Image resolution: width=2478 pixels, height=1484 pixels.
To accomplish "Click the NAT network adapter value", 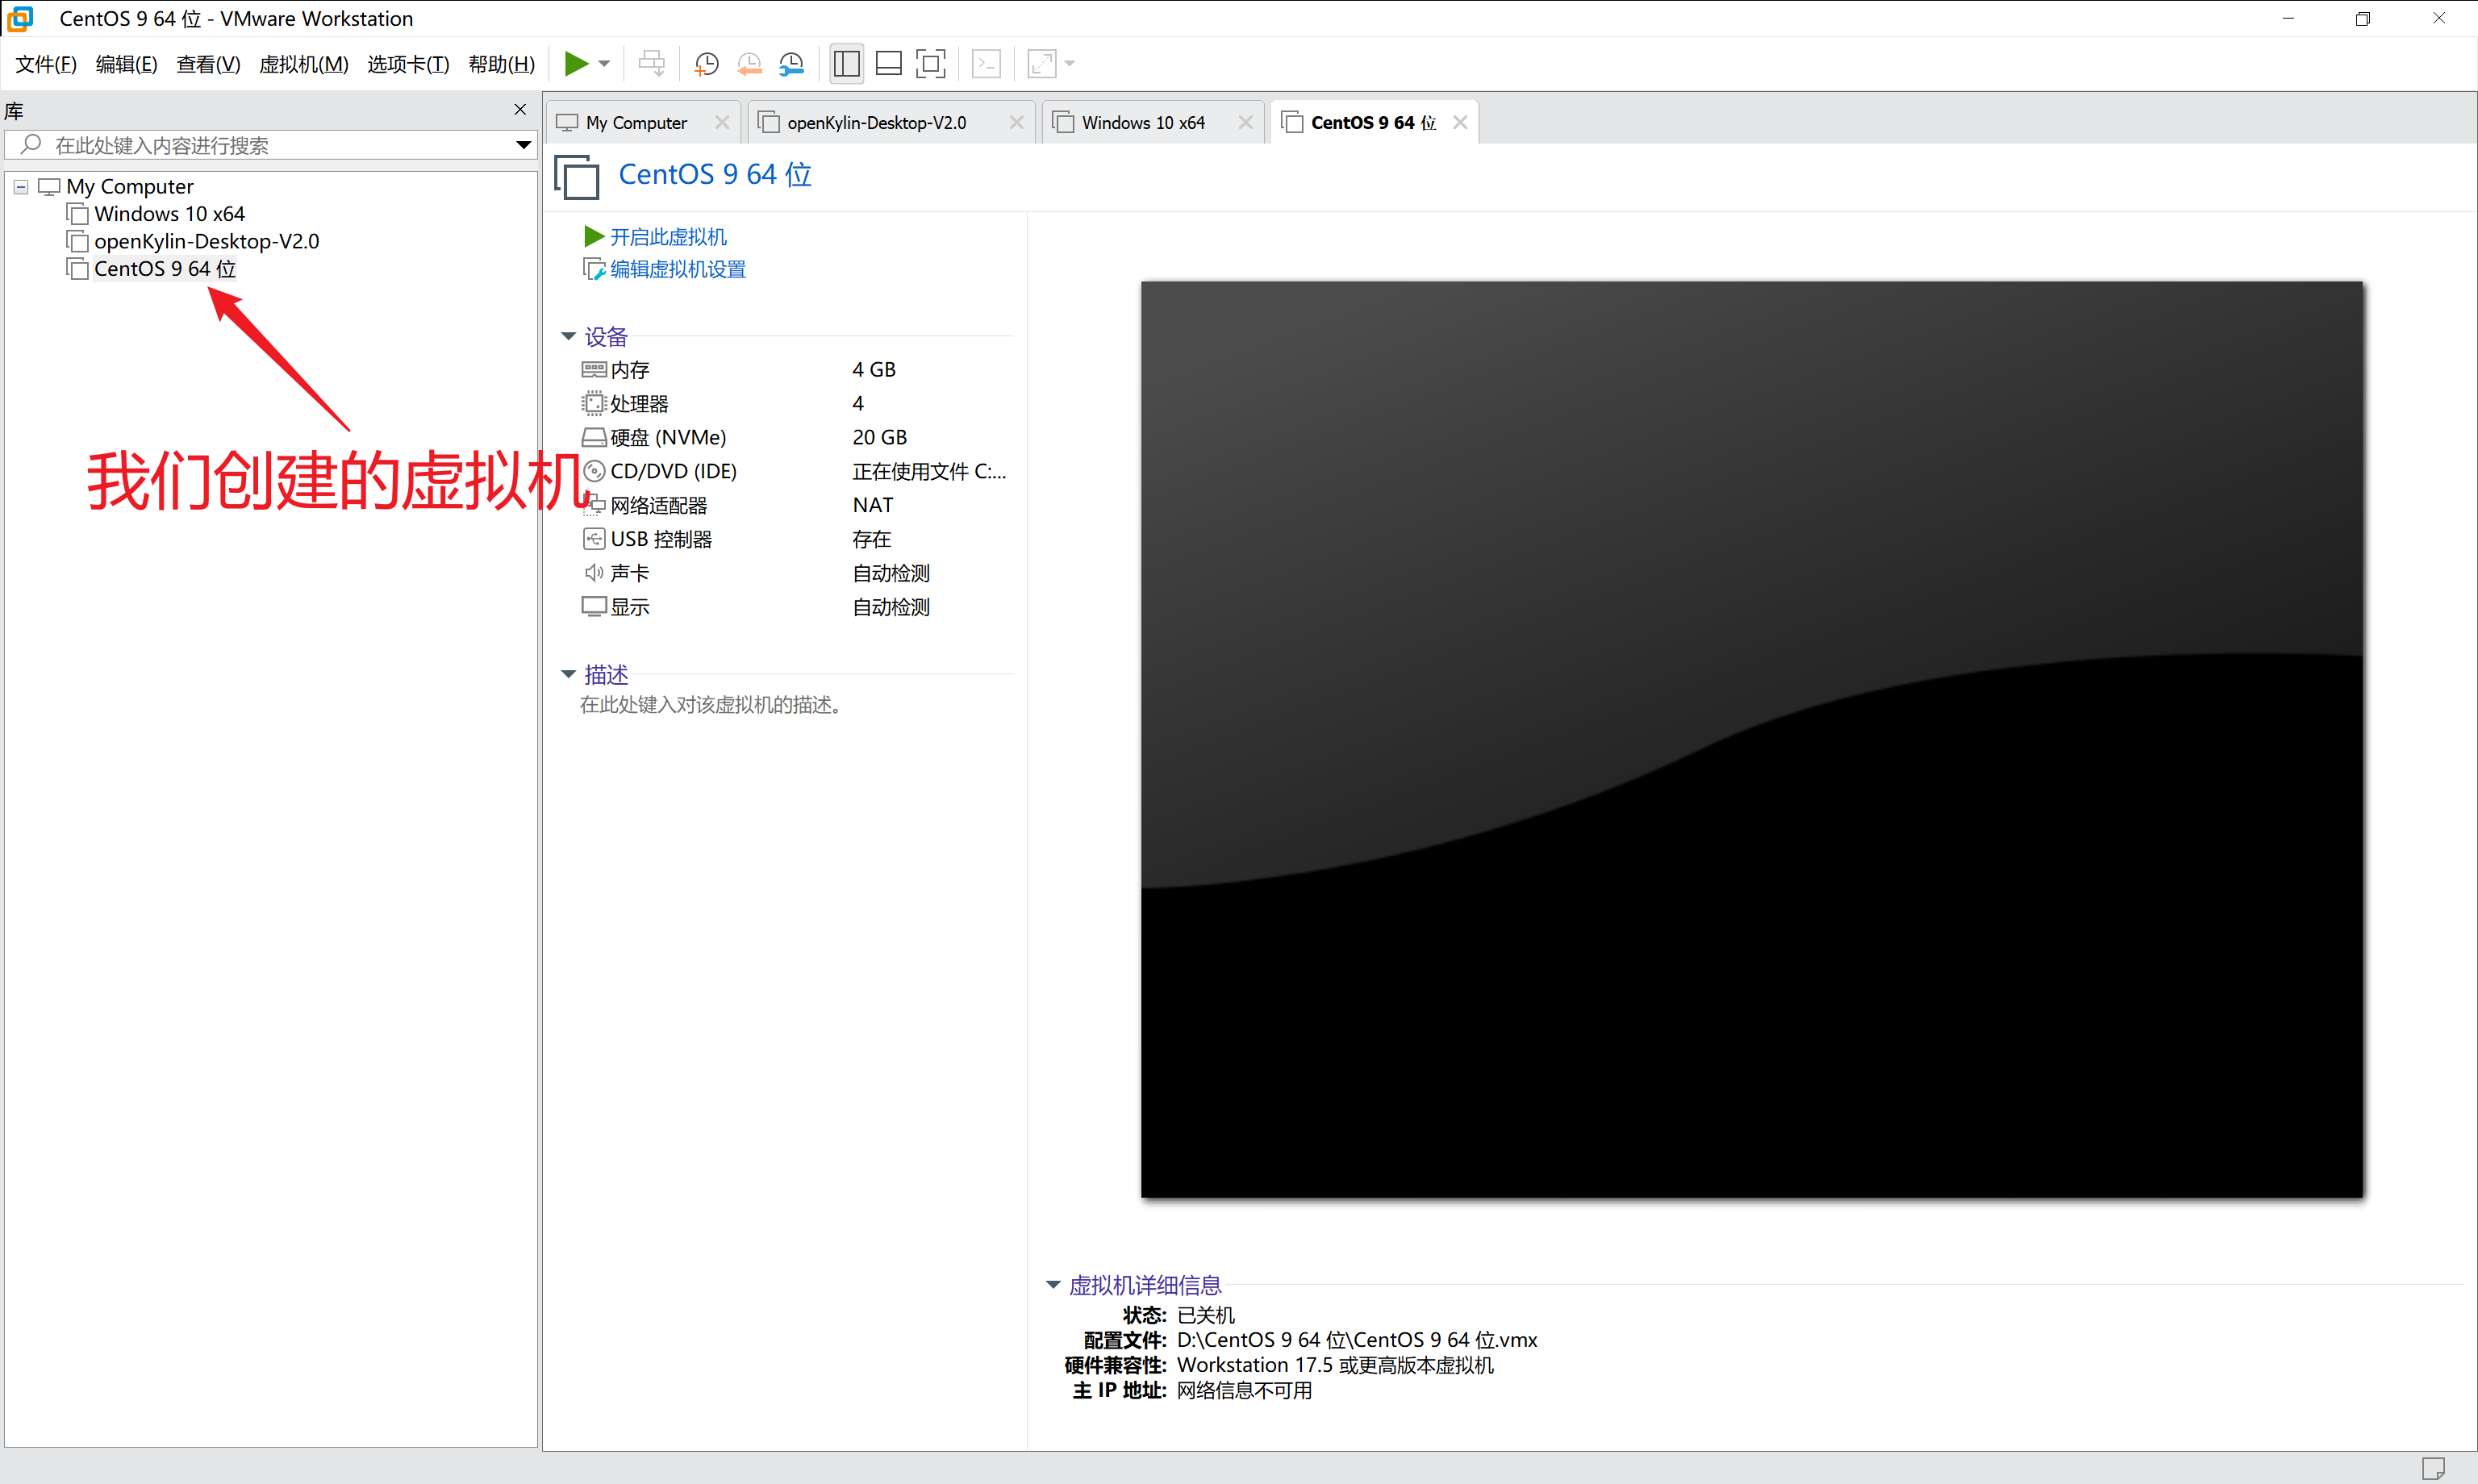I will click(x=873, y=505).
